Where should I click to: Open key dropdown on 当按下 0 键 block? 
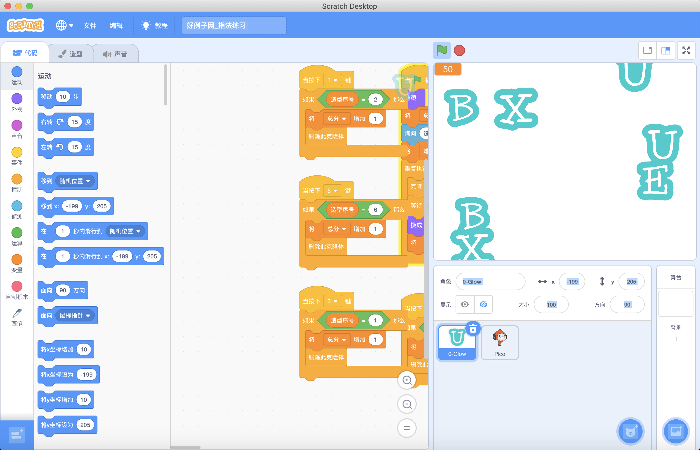[332, 301]
